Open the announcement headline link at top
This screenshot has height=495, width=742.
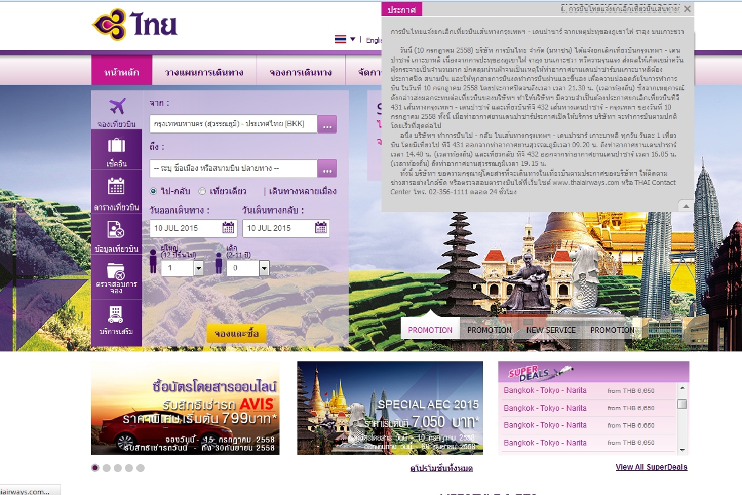tap(620, 9)
